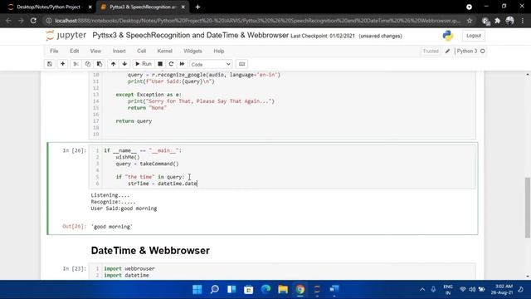Open the Kernel menu
The height and width of the screenshot is (299, 531).
click(164, 51)
